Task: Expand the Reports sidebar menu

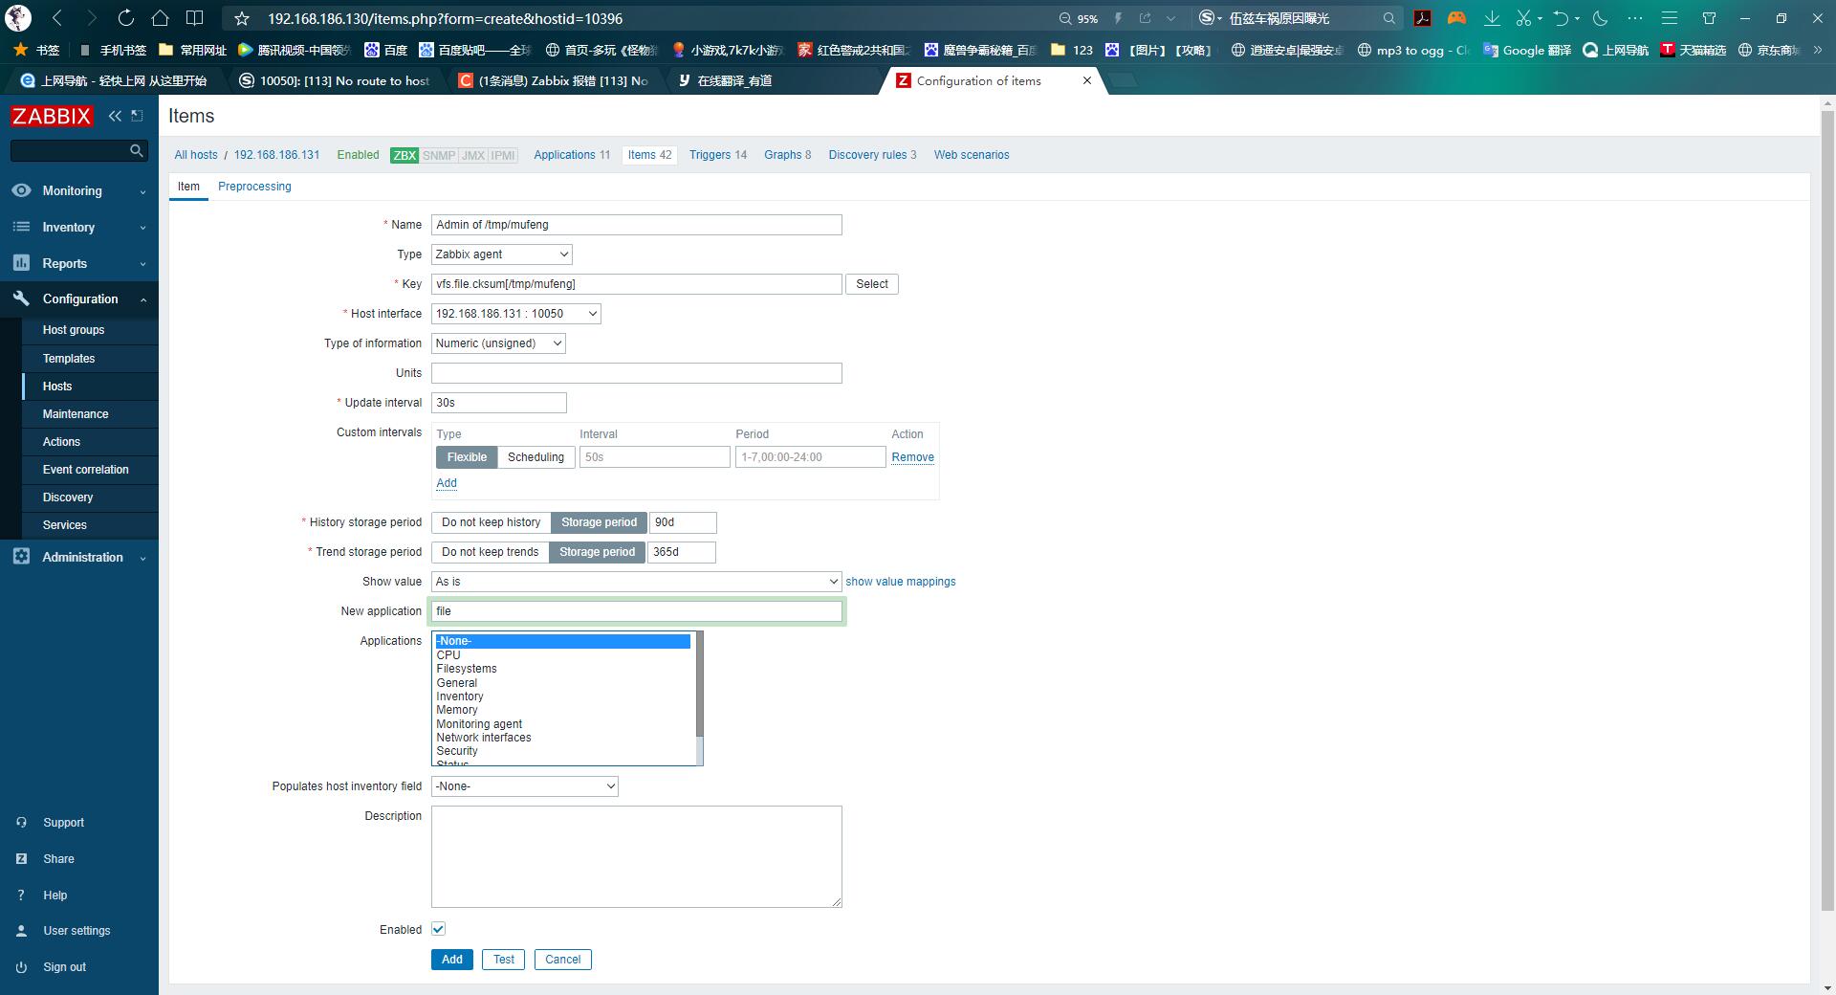Action: (79, 263)
